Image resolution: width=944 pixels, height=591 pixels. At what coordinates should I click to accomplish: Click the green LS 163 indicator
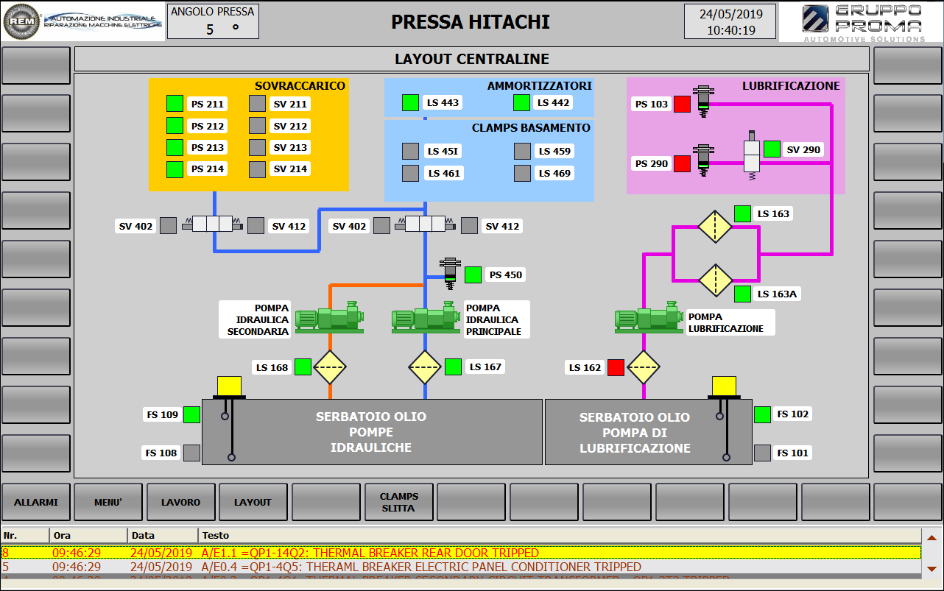pos(742,214)
